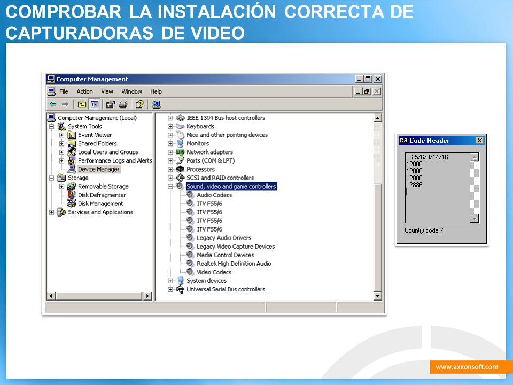
Task: Click Code Reader list scroll up arrow
Action: point(475,157)
